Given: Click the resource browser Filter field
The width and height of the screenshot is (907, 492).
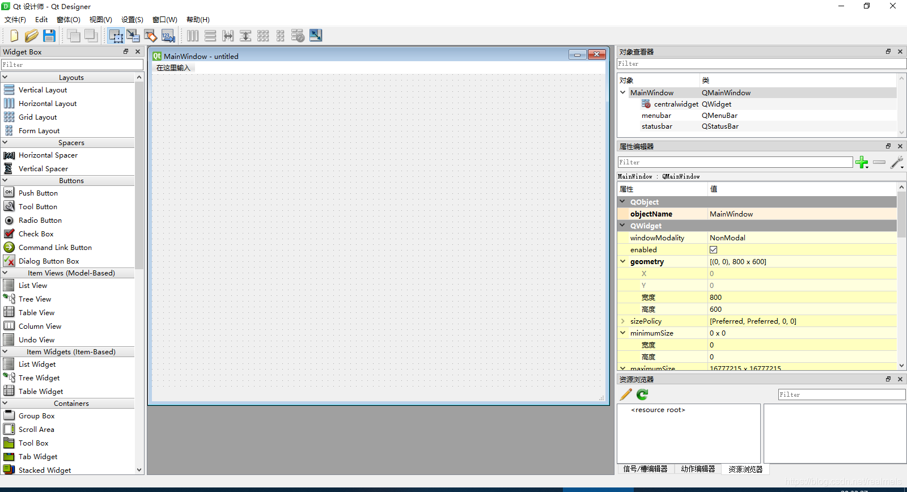Looking at the screenshot, I should pos(842,395).
